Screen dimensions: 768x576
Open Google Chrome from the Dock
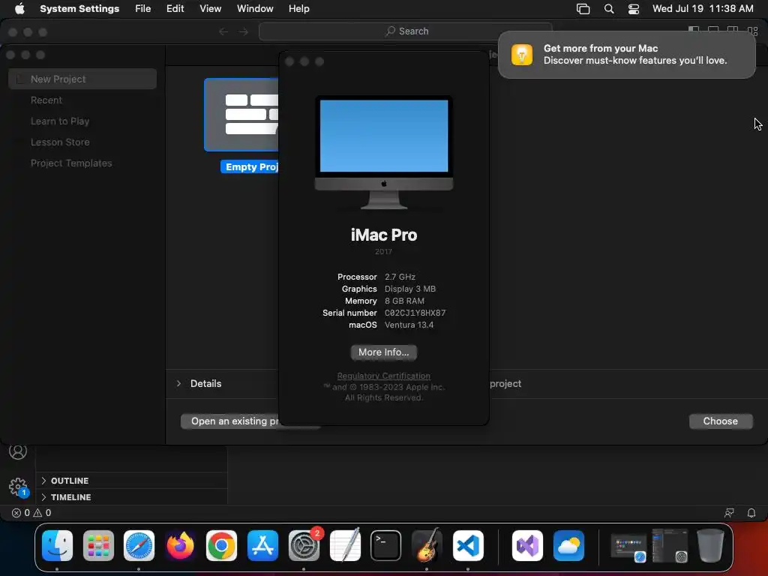pyautogui.click(x=221, y=546)
